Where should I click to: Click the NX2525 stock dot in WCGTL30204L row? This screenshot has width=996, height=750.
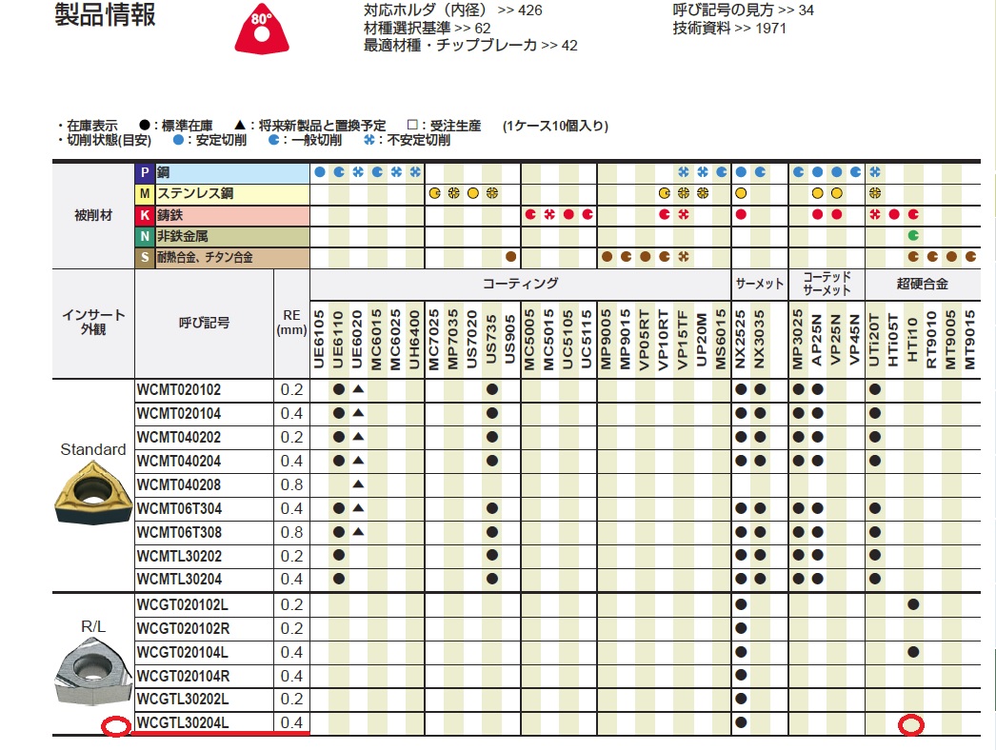click(741, 722)
